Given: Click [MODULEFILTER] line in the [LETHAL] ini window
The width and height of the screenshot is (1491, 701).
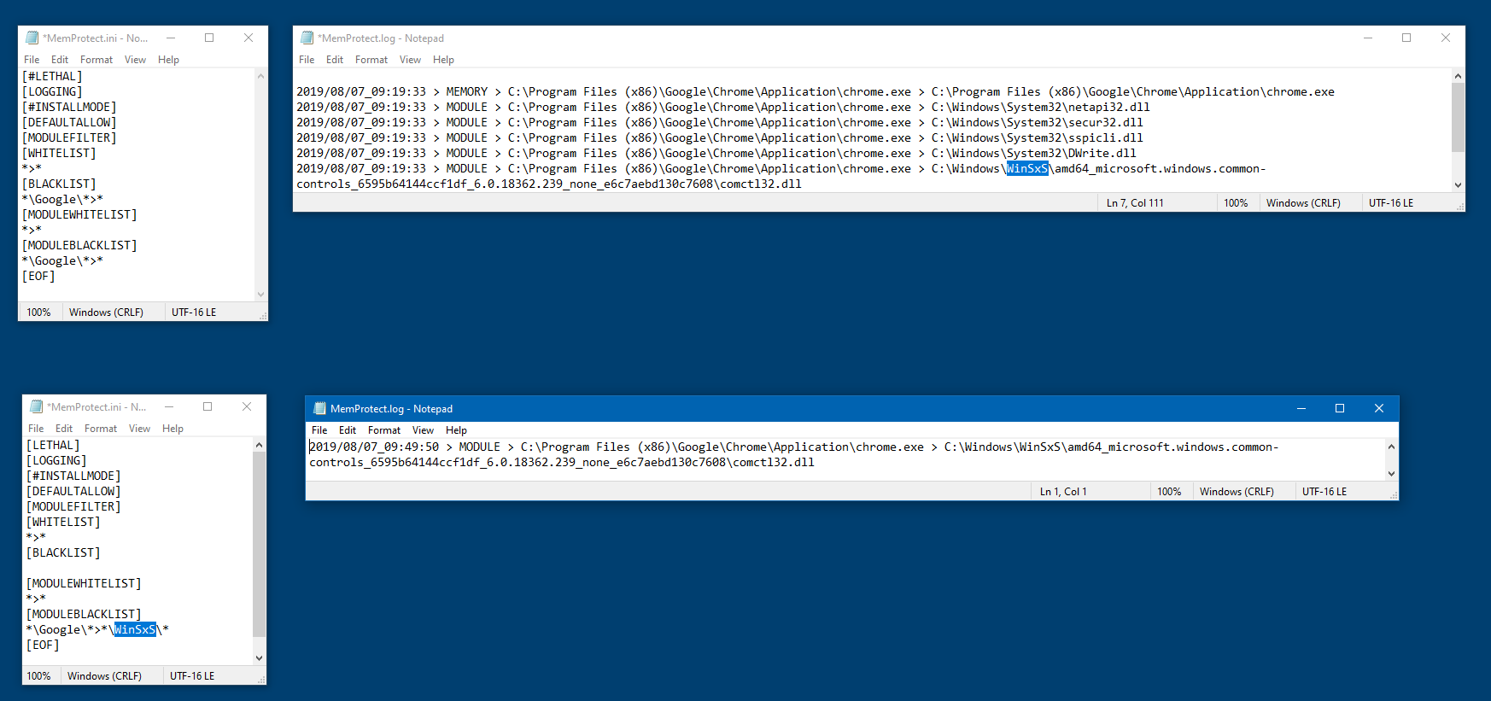Looking at the screenshot, I should pyautogui.click(x=73, y=506).
